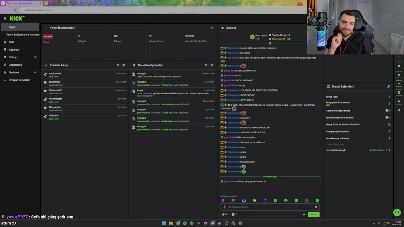404x227 pixels.
Task: Toggle Abonelere özel sohbet switch
Action: pos(388,111)
